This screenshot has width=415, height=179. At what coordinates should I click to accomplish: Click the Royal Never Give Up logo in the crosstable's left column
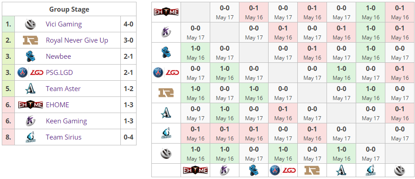point(166,93)
